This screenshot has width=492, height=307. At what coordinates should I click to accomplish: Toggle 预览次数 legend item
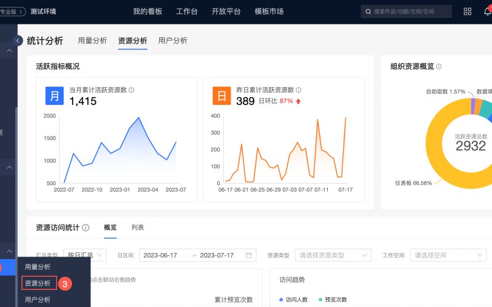(333, 300)
